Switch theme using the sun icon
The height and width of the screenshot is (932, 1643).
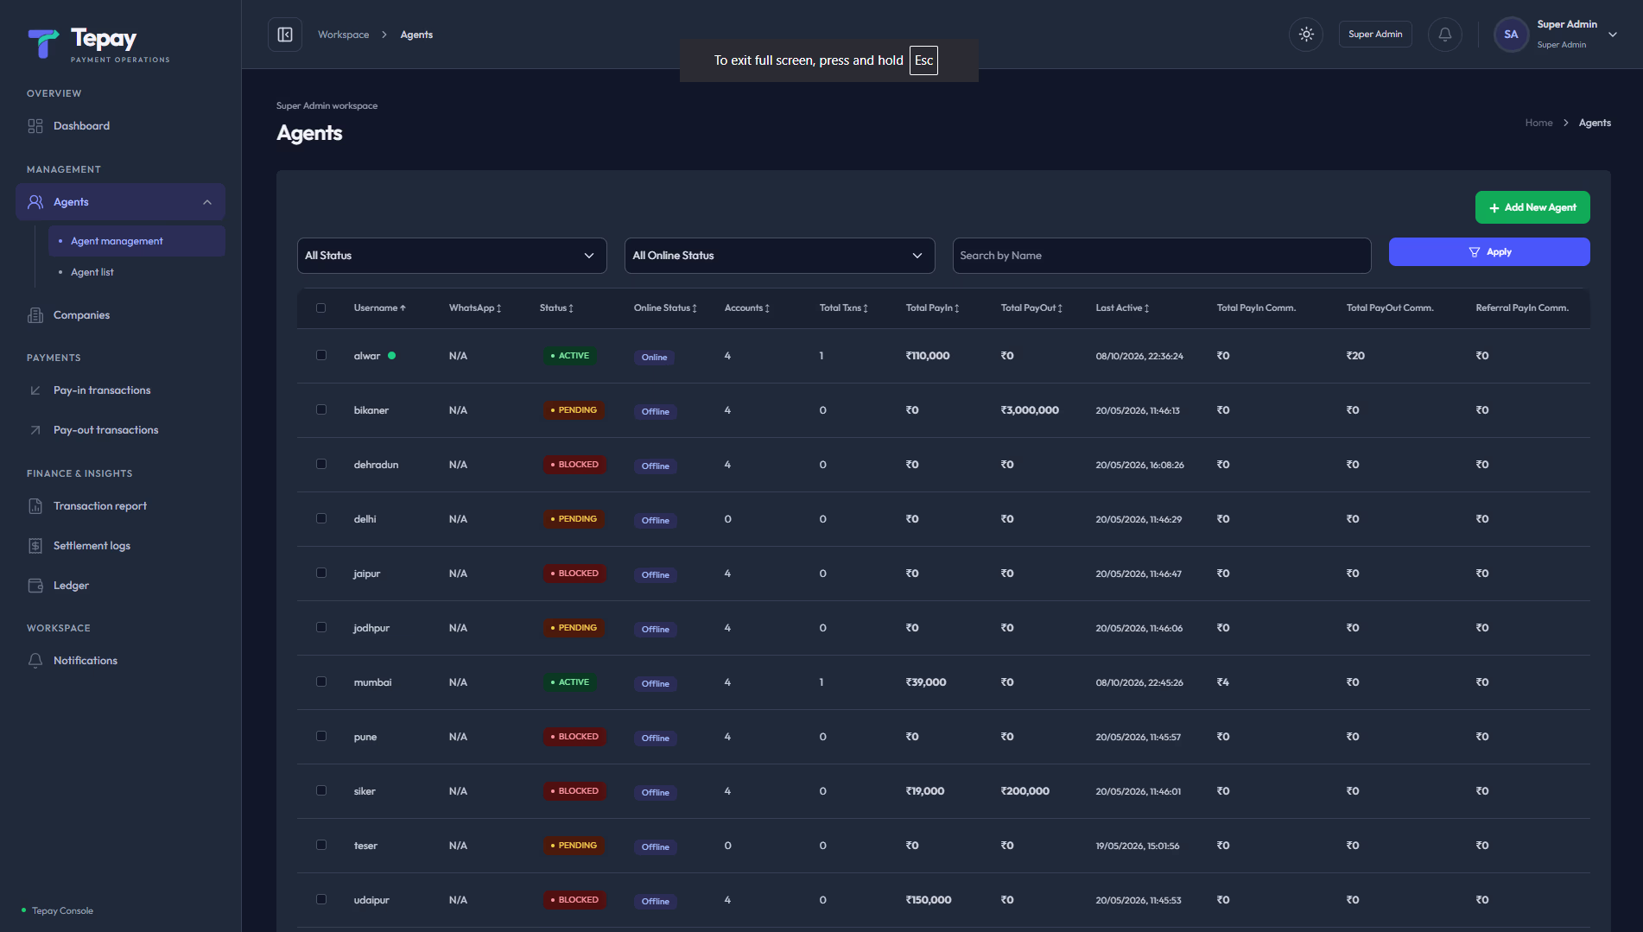point(1306,35)
